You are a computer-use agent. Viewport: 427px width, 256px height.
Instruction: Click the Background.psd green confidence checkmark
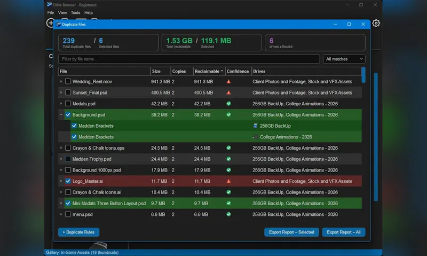point(228,115)
